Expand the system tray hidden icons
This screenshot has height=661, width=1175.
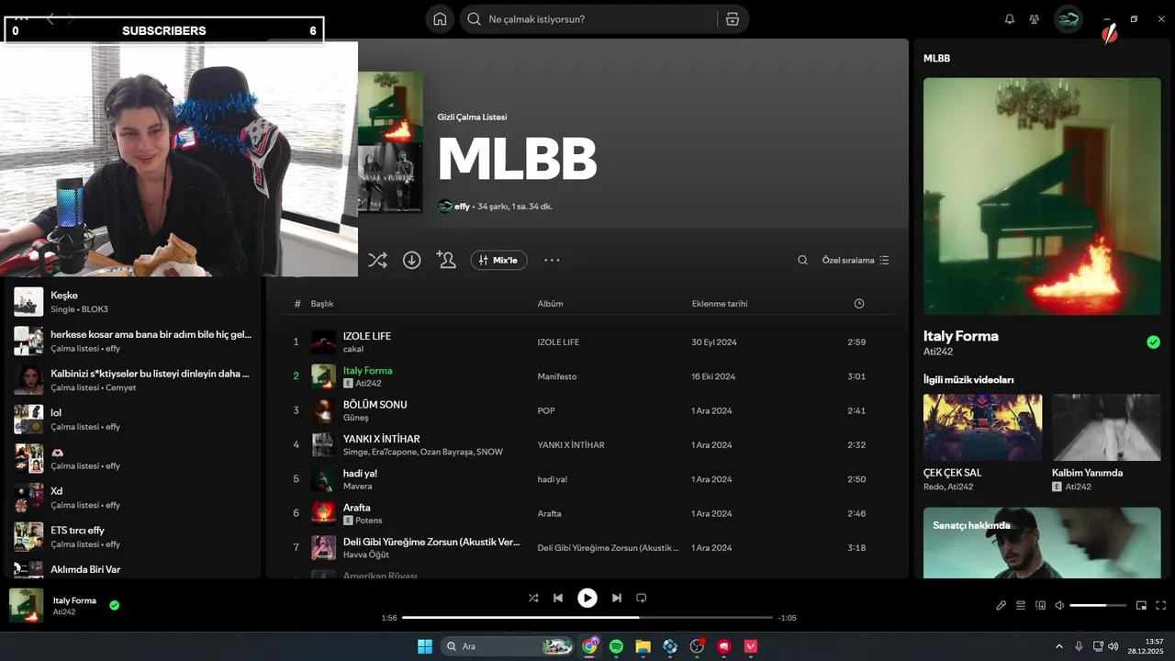tap(1058, 646)
